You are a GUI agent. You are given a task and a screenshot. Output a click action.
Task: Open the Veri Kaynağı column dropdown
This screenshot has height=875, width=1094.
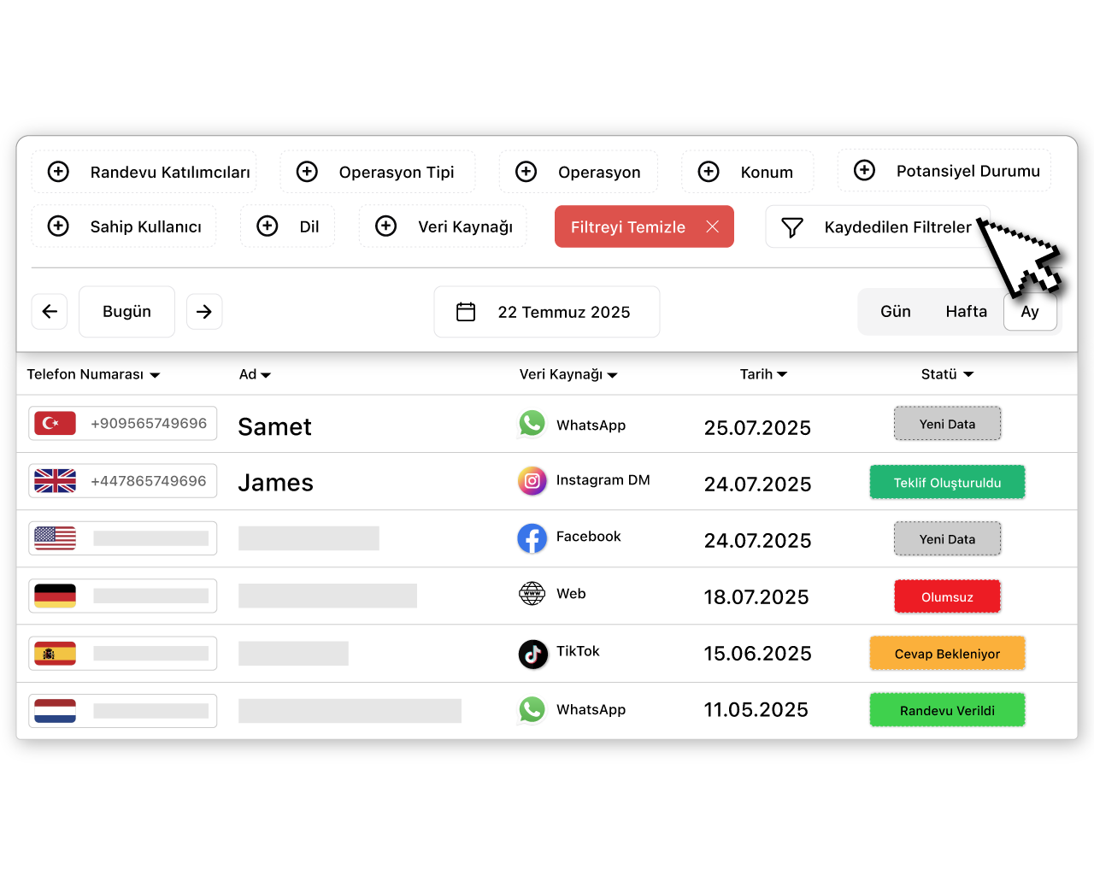click(x=613, y=375)
